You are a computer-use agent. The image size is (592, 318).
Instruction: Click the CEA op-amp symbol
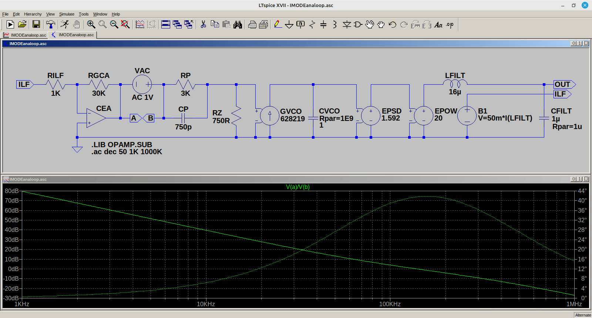pos(96,118)
